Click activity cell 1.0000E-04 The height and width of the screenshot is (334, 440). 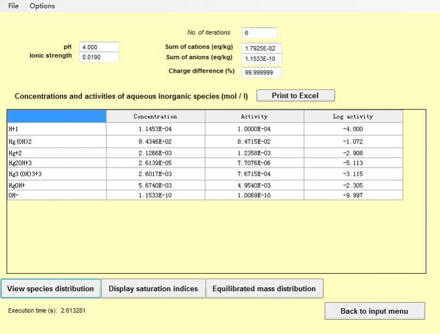(x=255, y=129)
